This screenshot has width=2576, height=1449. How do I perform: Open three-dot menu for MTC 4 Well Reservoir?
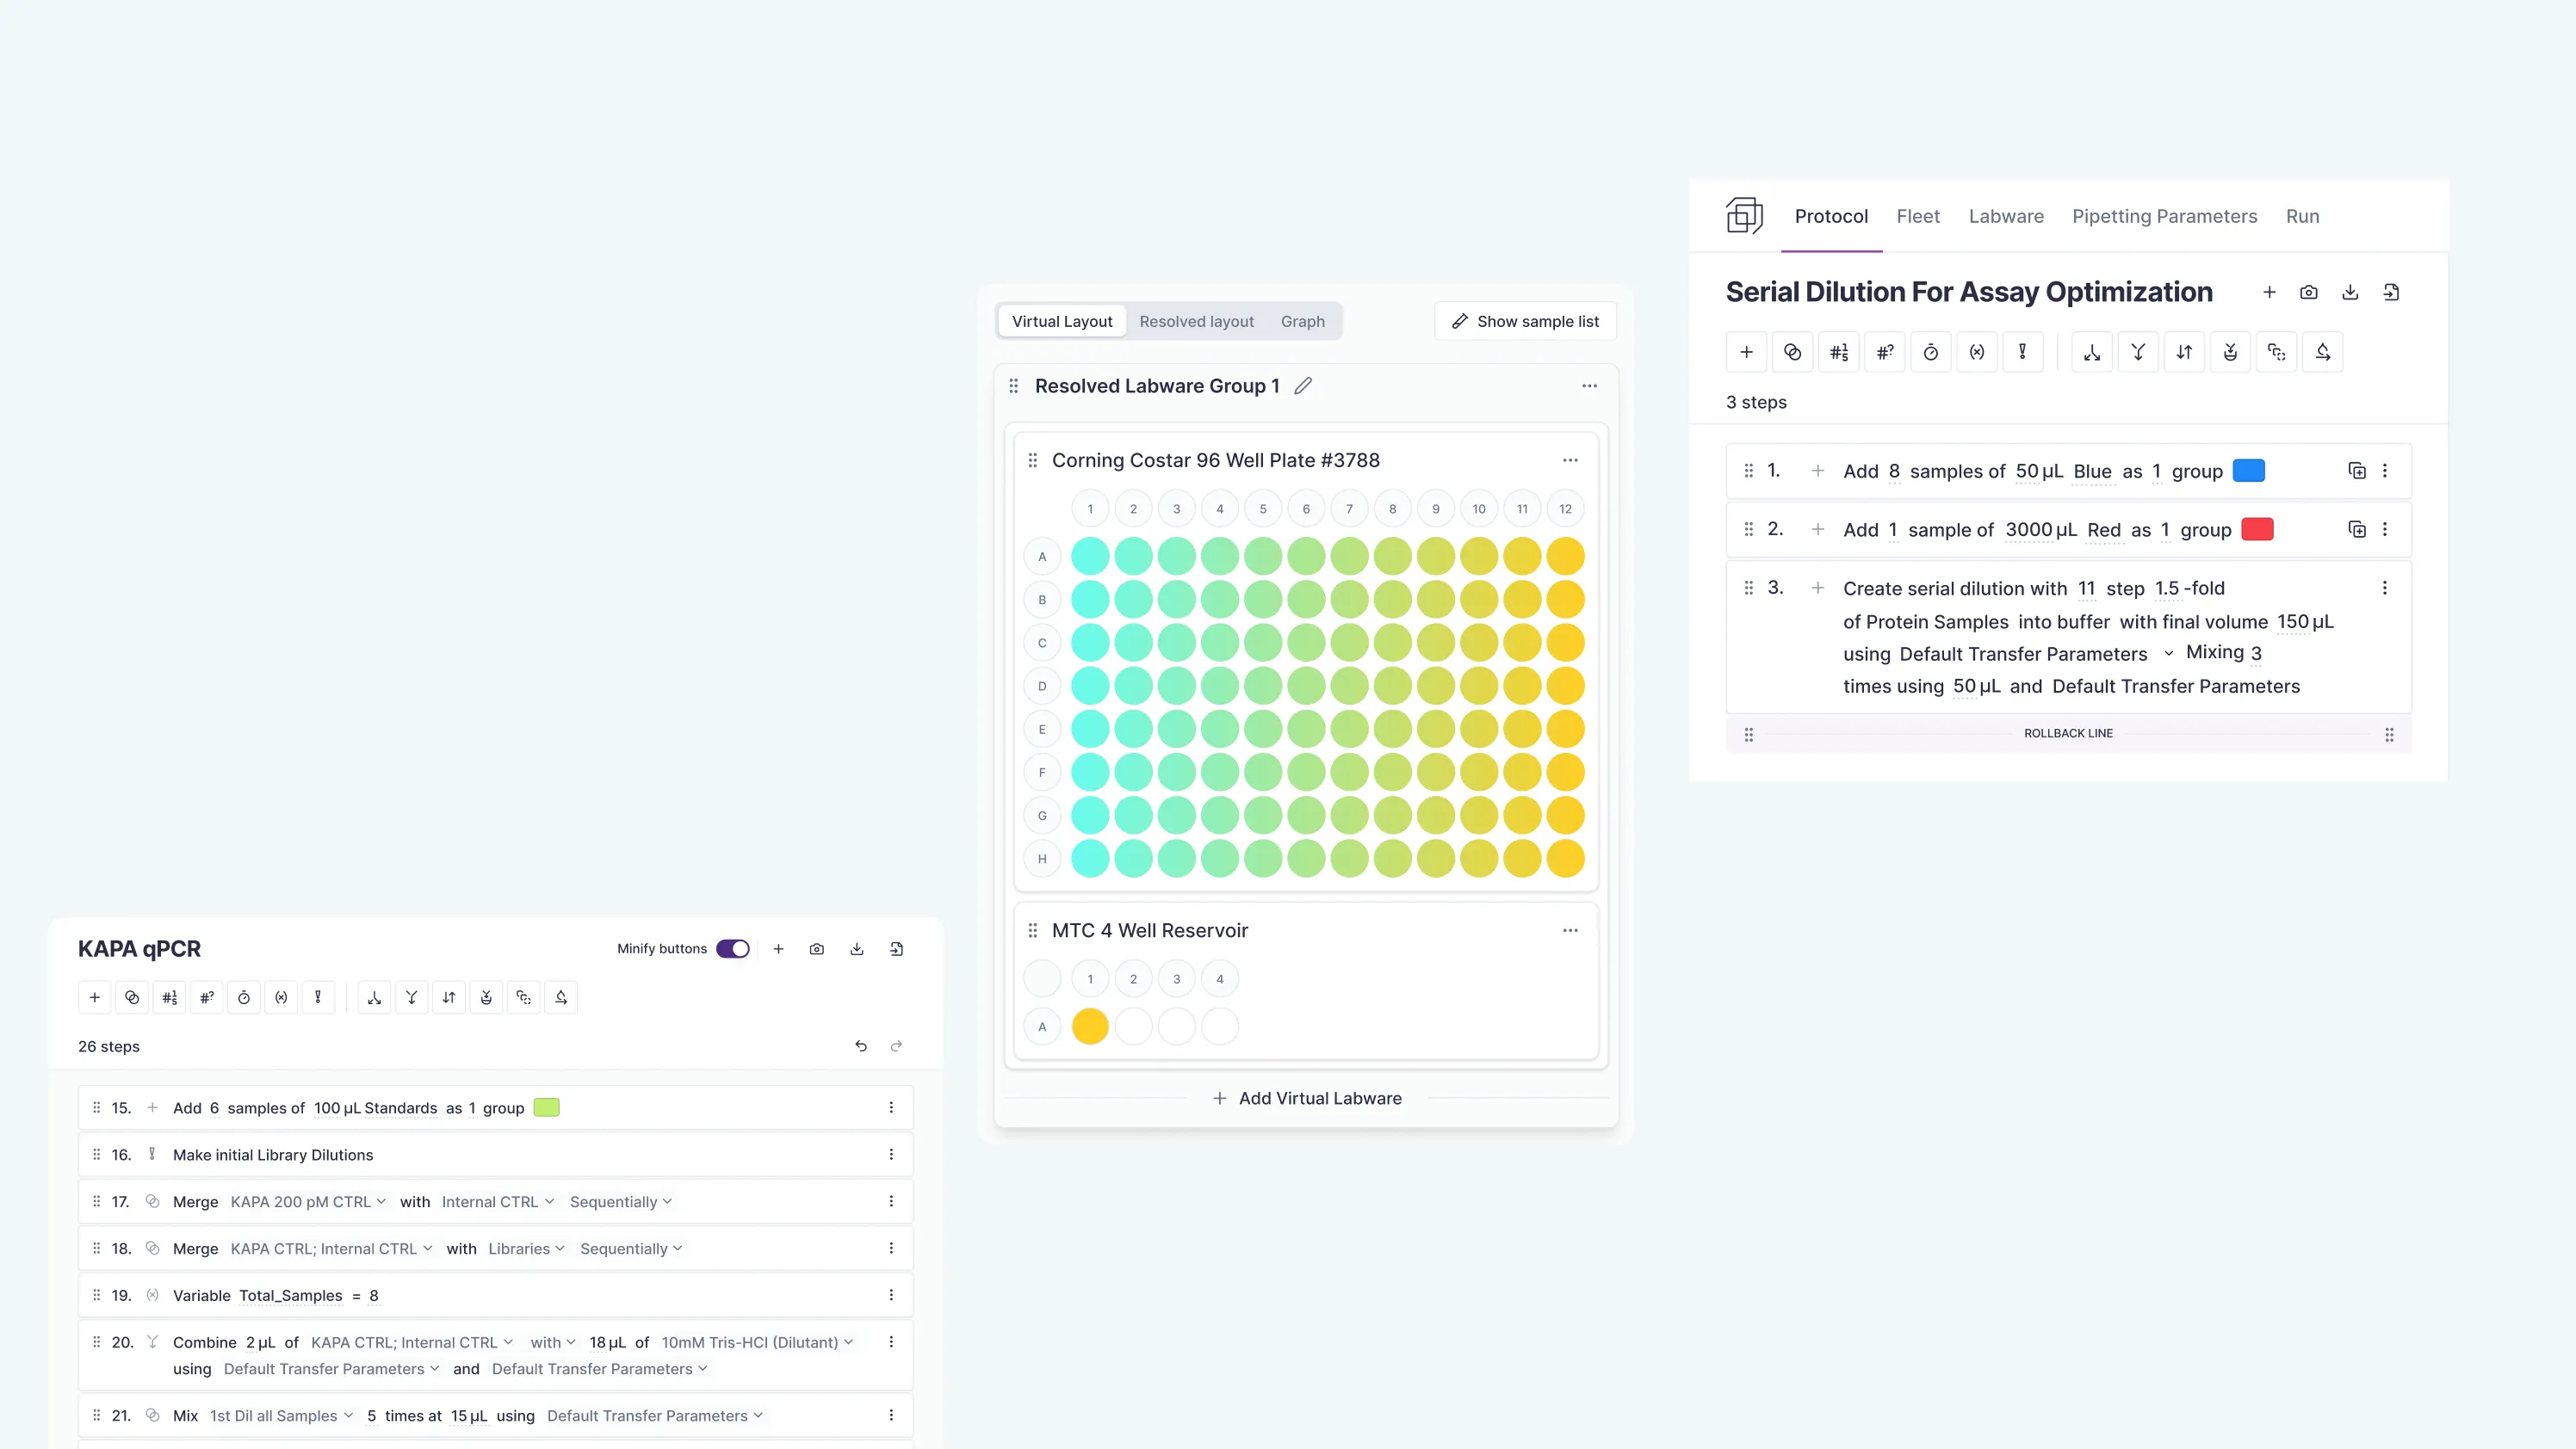(x=1570, y=930)
